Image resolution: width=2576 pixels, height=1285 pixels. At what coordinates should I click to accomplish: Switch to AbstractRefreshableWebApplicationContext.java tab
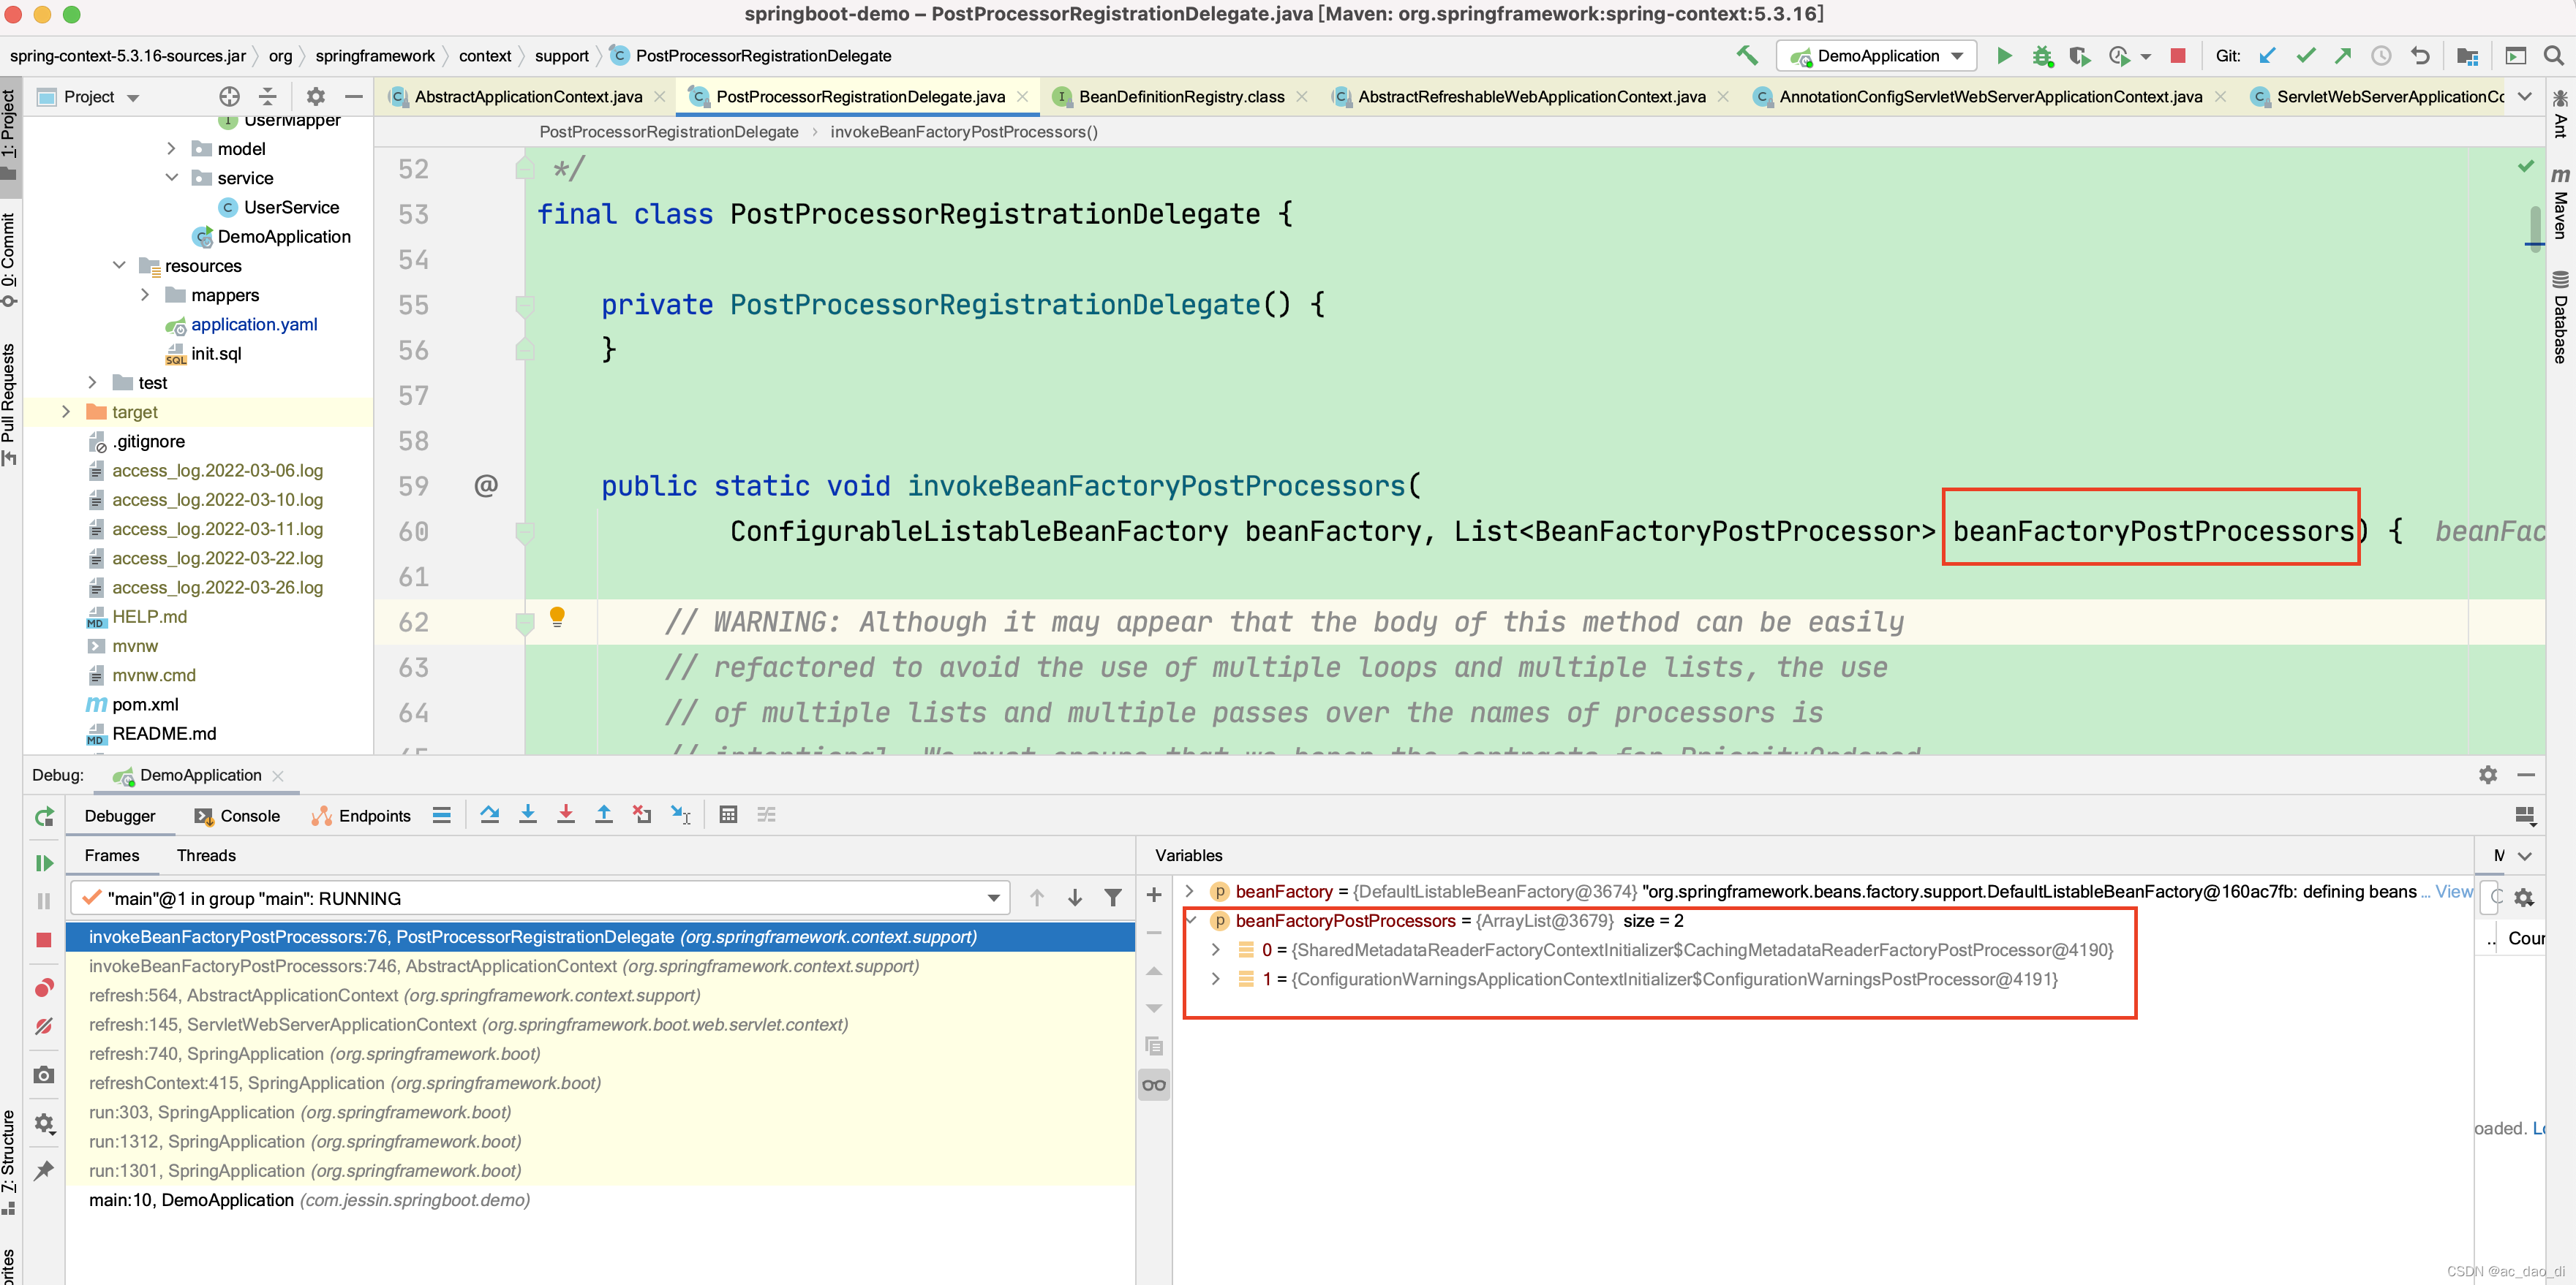1530,97
